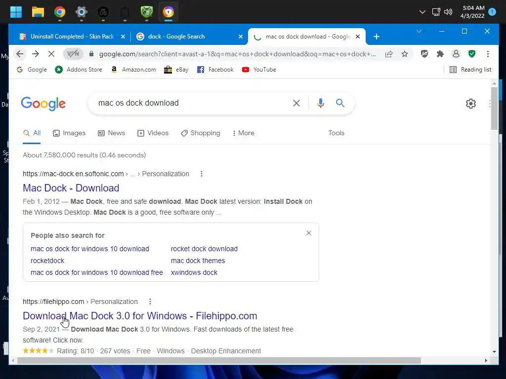Open options for the softonic result

point(202,174)
